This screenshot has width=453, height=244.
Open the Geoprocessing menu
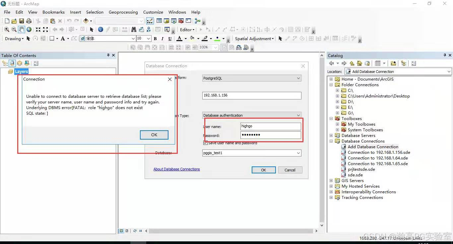pyautogui.click(x=123, y=12)
